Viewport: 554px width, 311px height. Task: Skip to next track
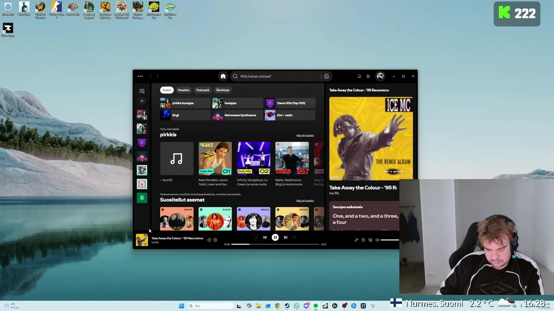point(285,238)
